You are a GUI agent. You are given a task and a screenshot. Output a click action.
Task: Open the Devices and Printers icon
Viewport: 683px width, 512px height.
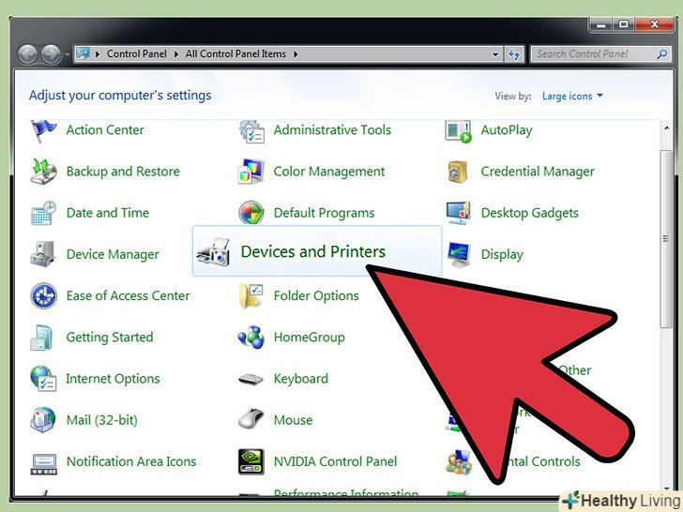click(x=215, y=251)
